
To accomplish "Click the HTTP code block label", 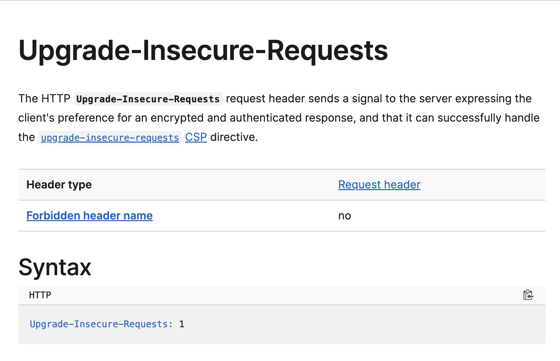I will (40, 295).
